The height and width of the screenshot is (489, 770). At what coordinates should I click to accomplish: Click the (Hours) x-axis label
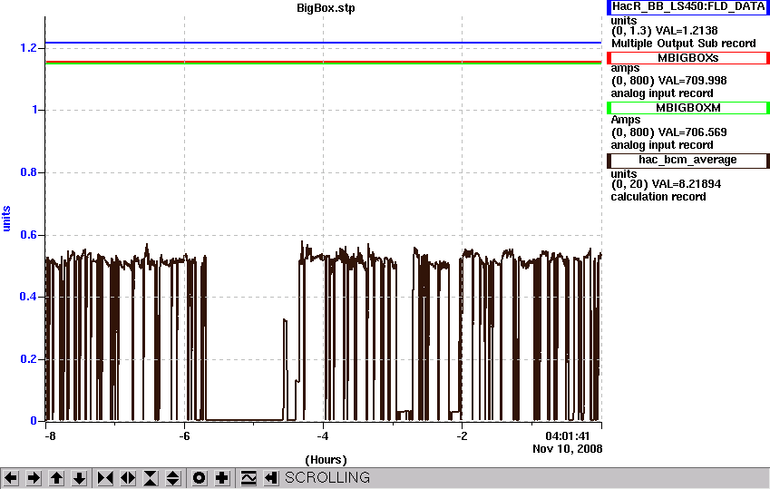coord(326,460)
